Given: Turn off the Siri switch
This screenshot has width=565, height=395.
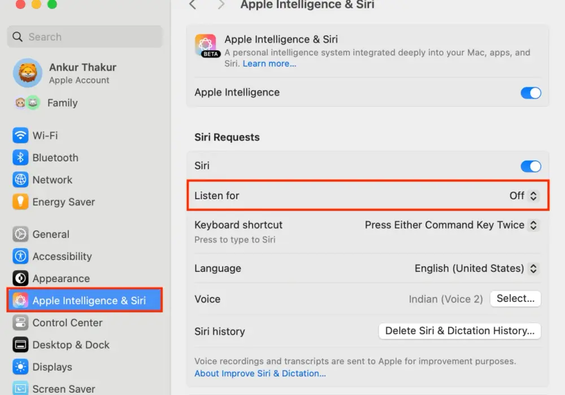Looking at the screenshot, I should pyautogui.click(x=531, y=166).
